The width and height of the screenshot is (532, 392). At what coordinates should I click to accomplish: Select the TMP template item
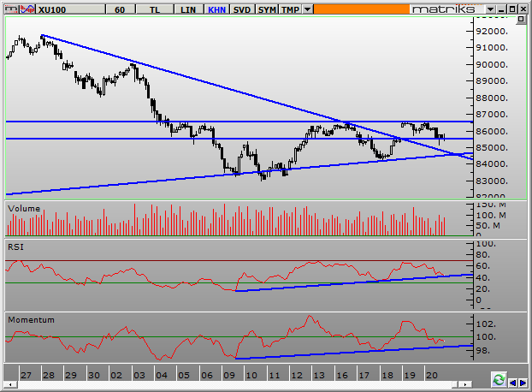point(291,9)
